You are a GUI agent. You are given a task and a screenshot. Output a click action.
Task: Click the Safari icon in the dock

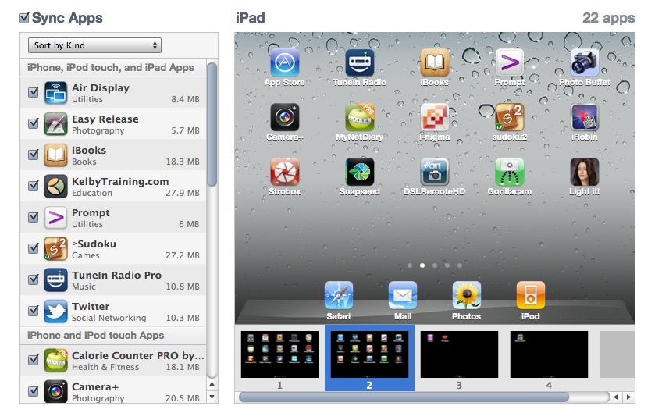(x=339, y=295)
